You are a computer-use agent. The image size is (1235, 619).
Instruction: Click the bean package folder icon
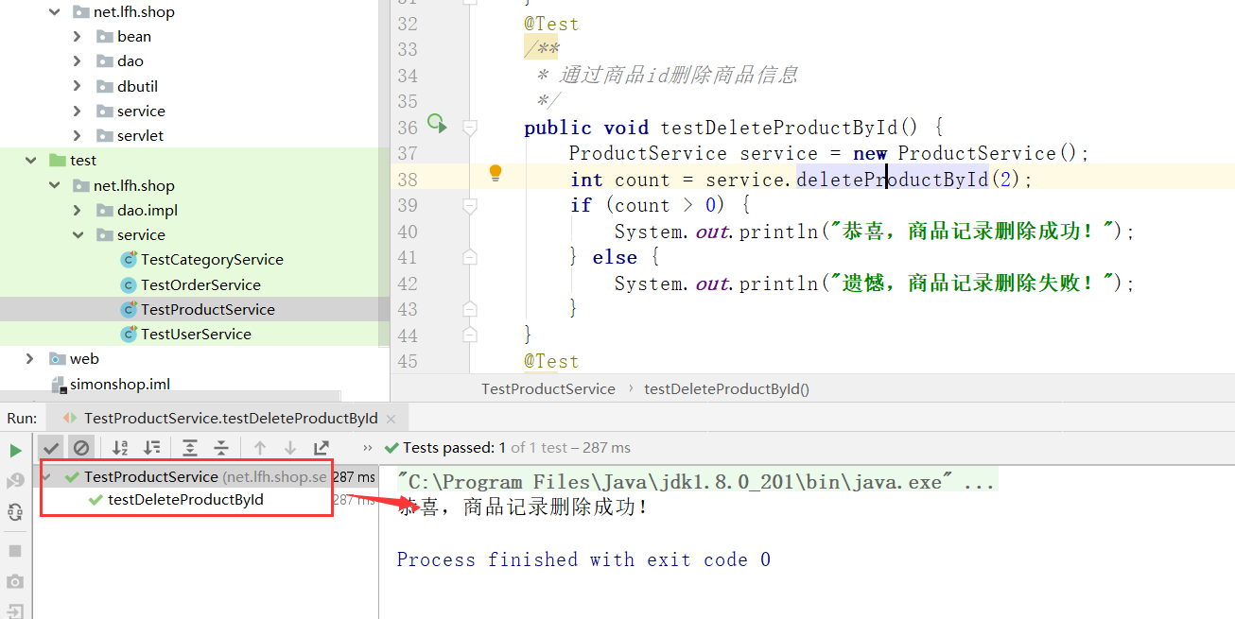(105, 36)
